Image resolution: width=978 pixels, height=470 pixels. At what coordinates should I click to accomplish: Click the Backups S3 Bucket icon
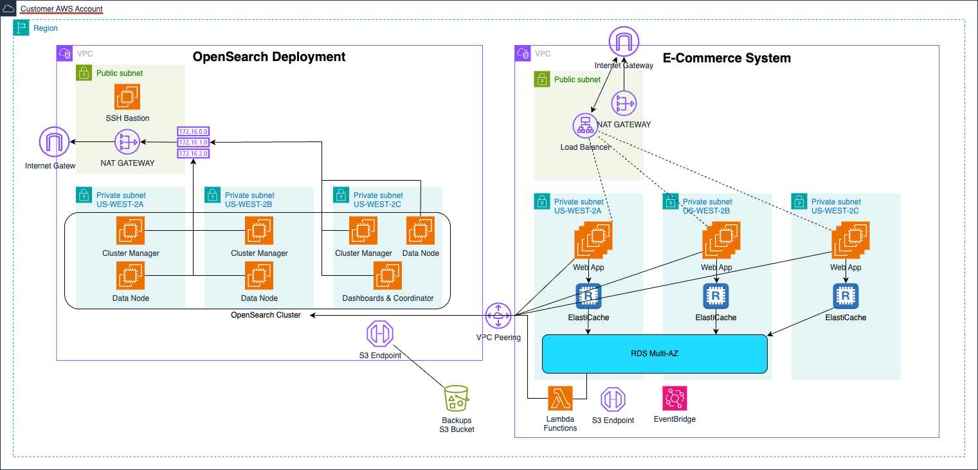click(457, 399)
